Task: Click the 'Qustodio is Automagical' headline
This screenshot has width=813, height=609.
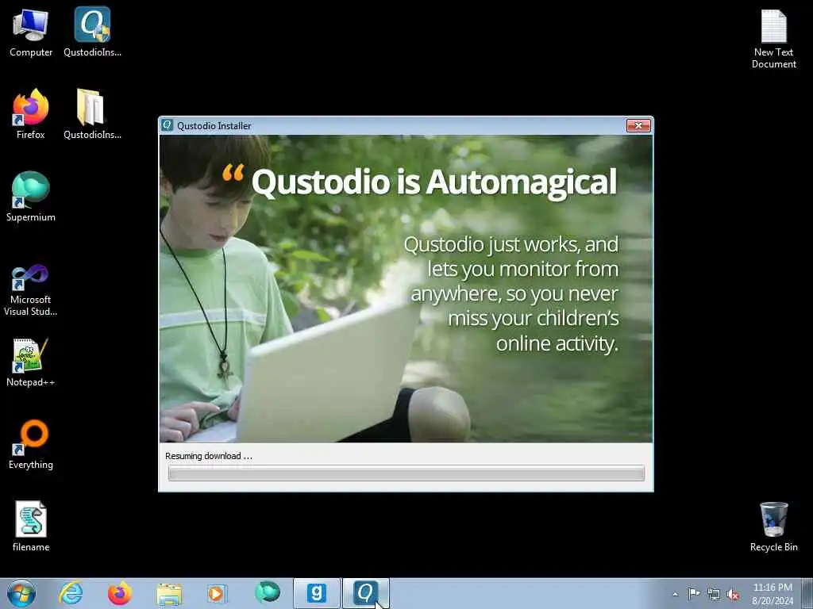Action: tap(434, 182)
